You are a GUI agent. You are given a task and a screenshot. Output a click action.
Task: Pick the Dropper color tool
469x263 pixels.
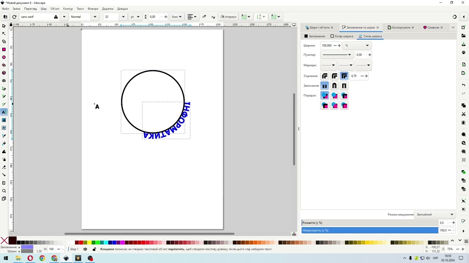[4, 136]
